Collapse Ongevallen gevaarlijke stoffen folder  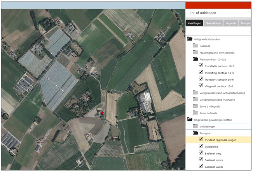(x=190, y=120)
